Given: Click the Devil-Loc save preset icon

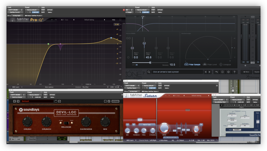Looking at the screenshot, I should [x=56, y=101].
